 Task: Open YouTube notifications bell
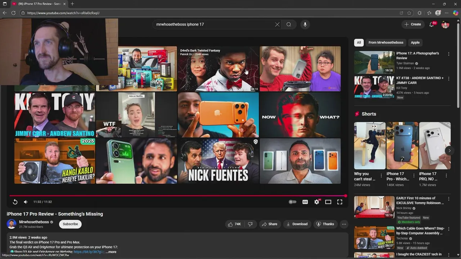coord(432,24)
